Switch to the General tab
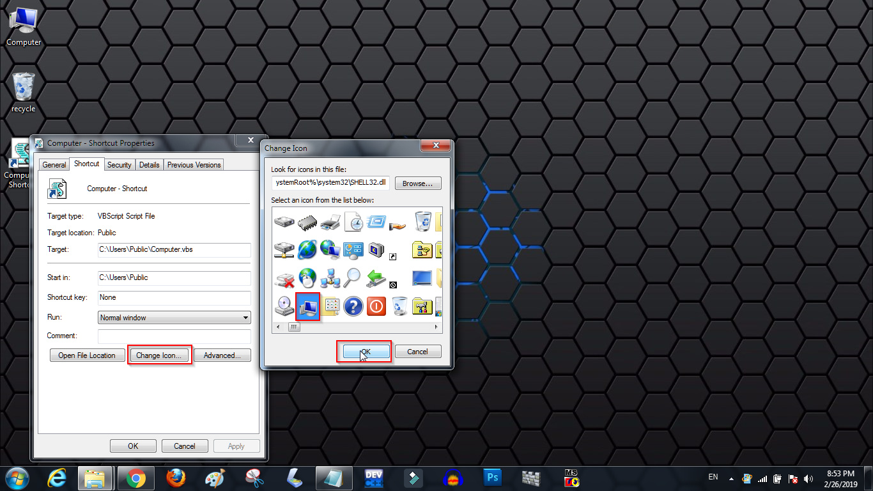This screenshot has width=873, height=491. click(x=54, y=165)
